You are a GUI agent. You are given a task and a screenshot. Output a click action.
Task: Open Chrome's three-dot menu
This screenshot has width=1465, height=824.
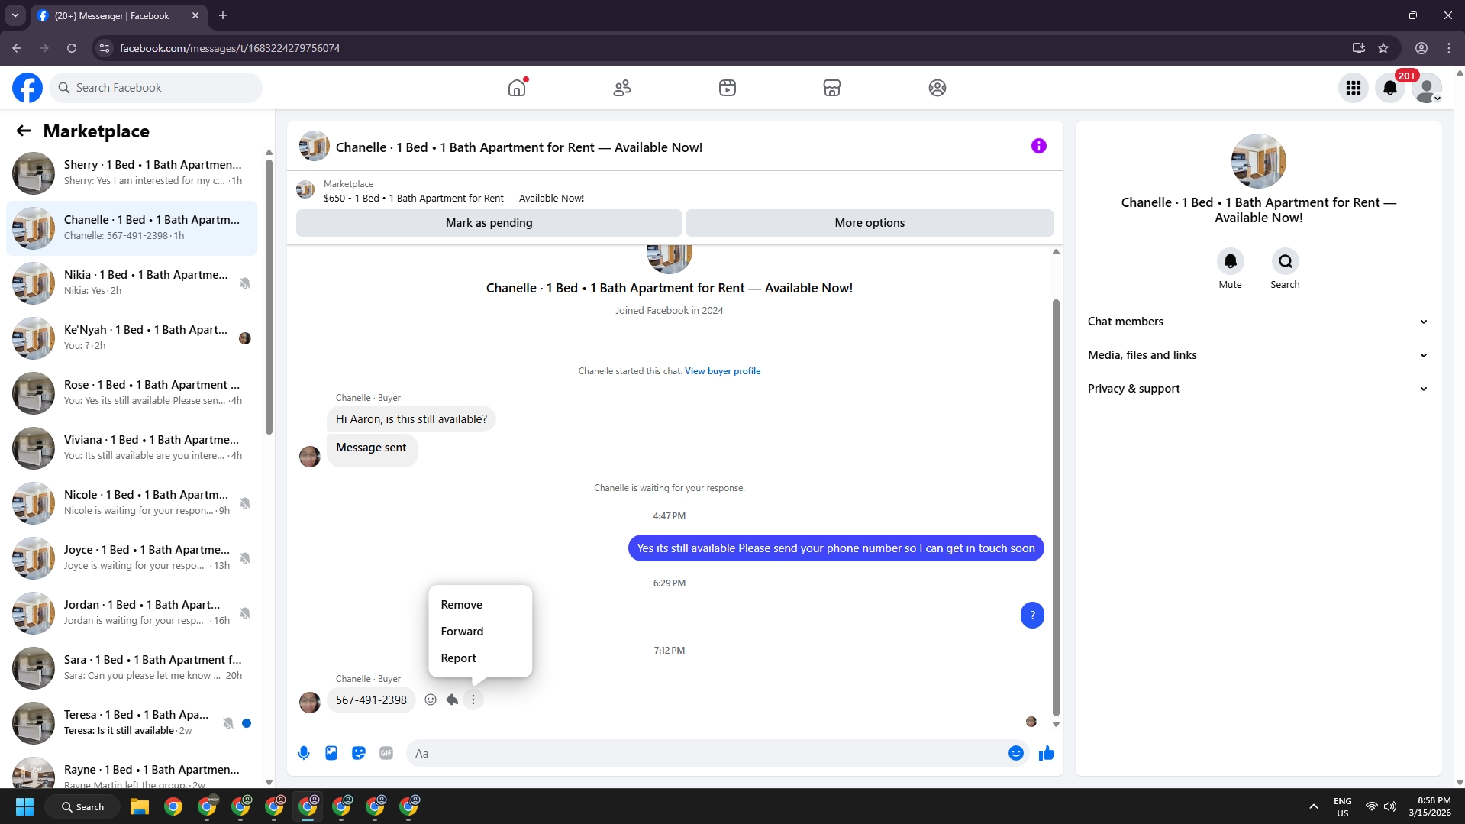(x=1449, y=48)
